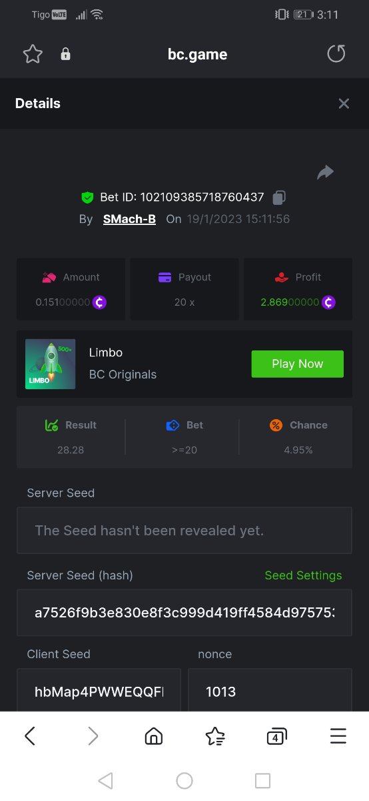Open the Limbo game thumbnail
The height and width of the screenshot is (801, 369).
50,364
